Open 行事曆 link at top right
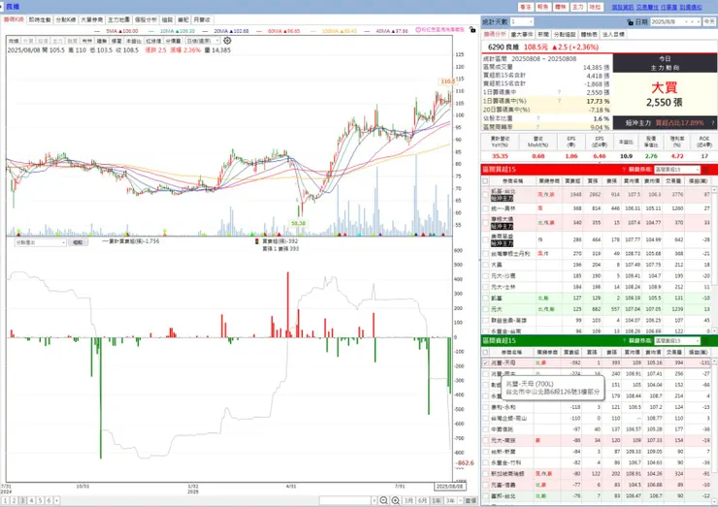The height and width of the screenshot is (507, 718). click(x=669, y=7)
